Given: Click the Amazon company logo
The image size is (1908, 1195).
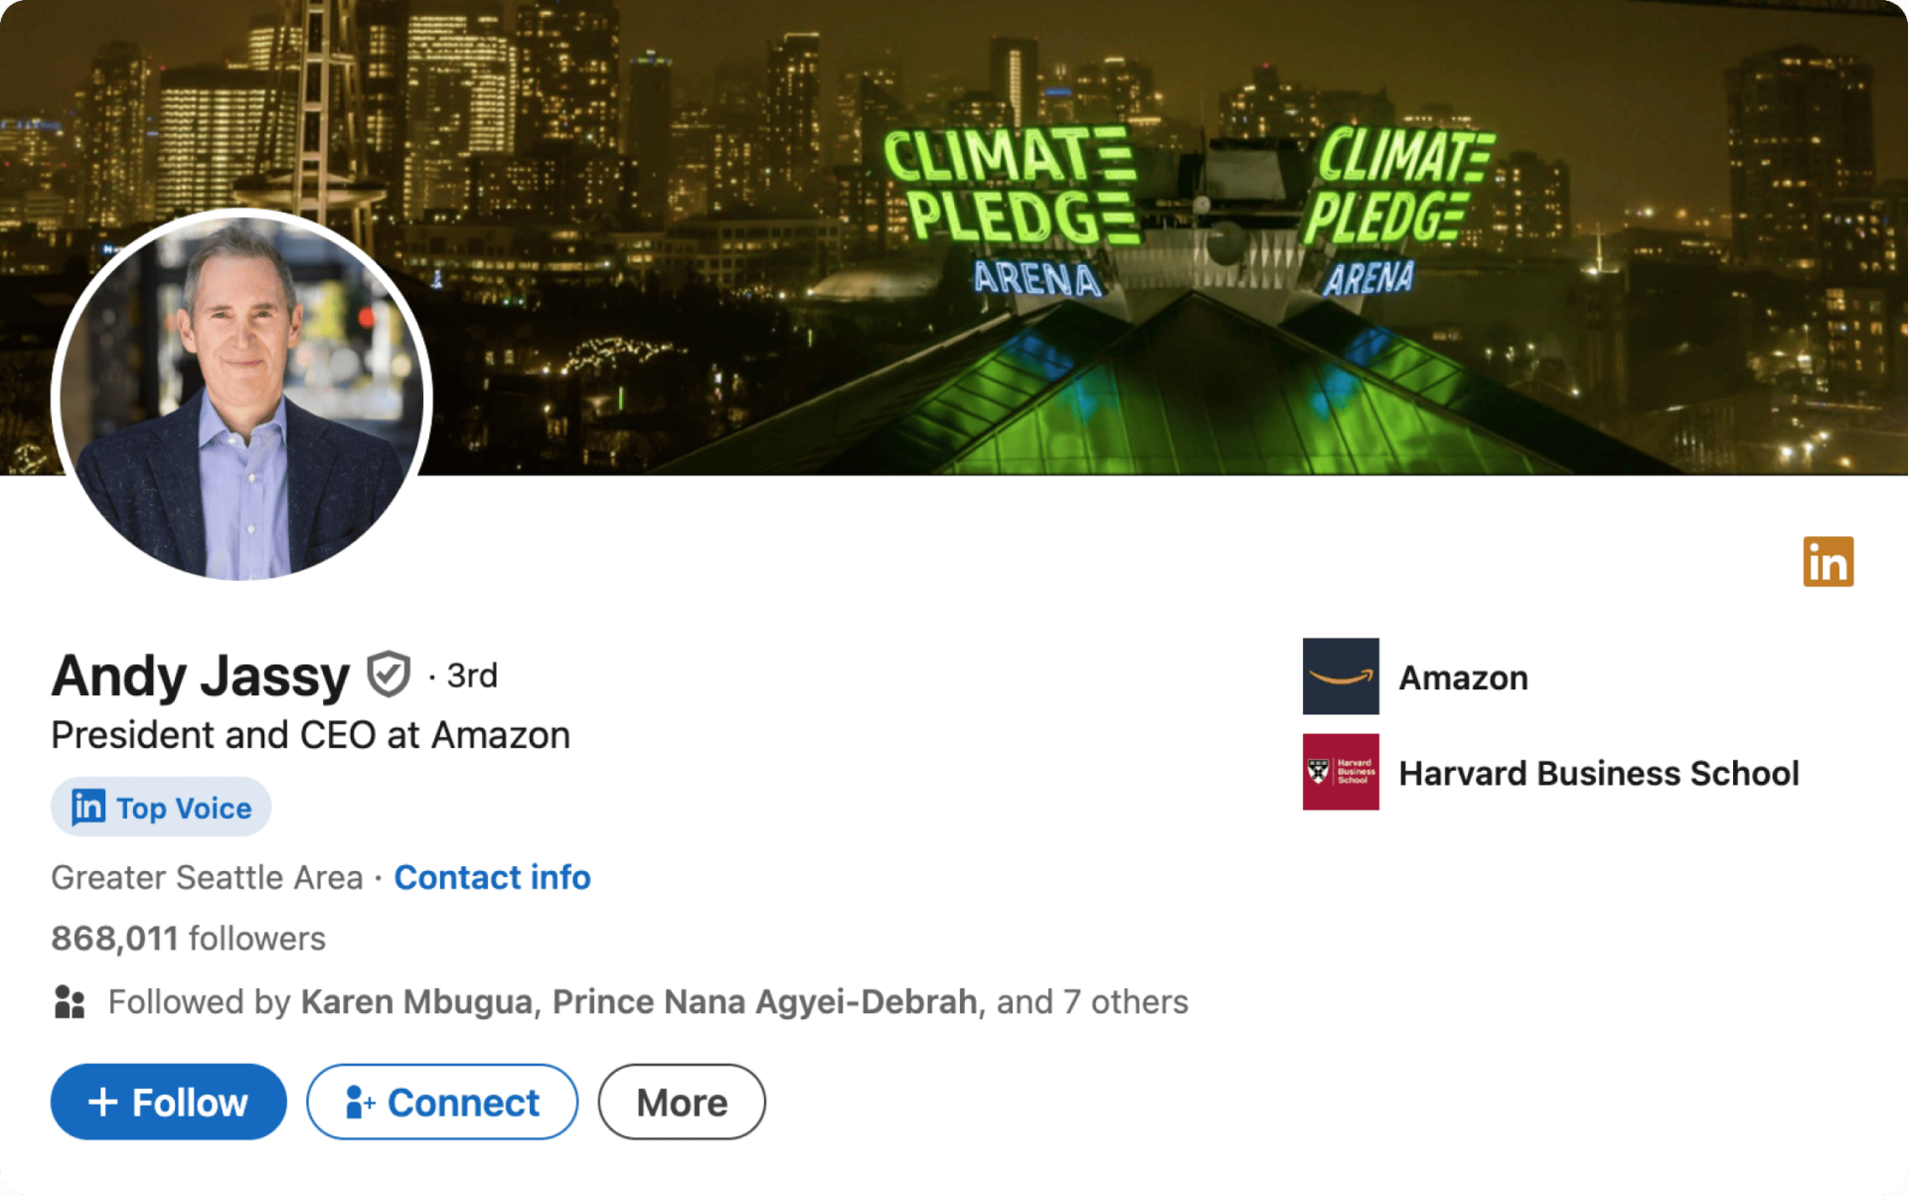Looking at the screenshot, I should pyautogui.click(x=1341, y=676).
